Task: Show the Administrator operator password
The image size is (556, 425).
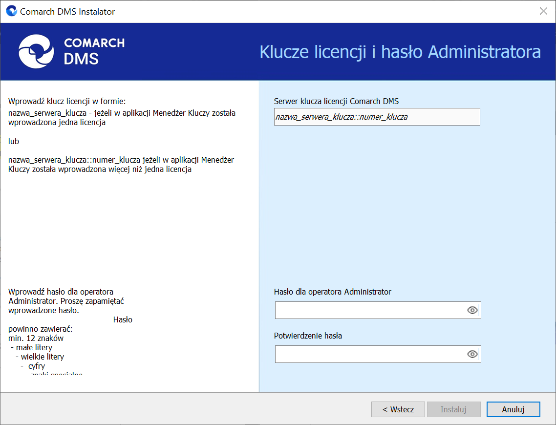Action: click(x=472, y=310)
